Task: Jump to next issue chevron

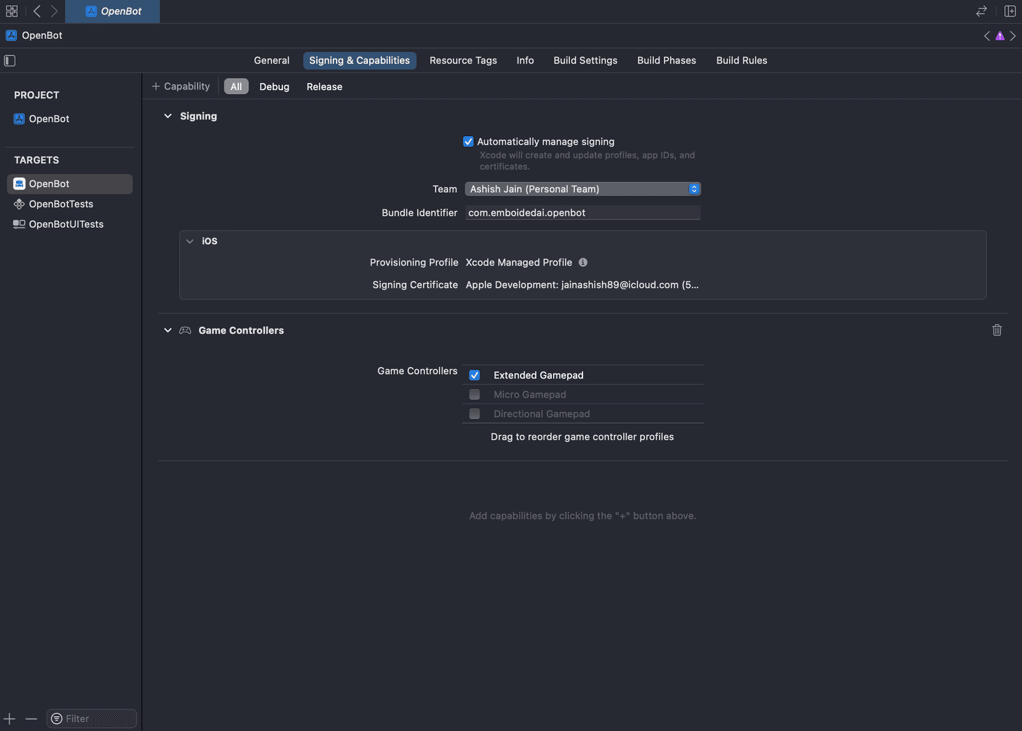Action: point(1012,36)
